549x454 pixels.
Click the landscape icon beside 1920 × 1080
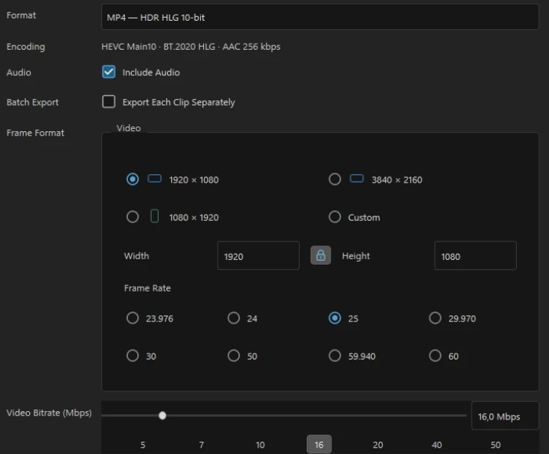point(154,179)
